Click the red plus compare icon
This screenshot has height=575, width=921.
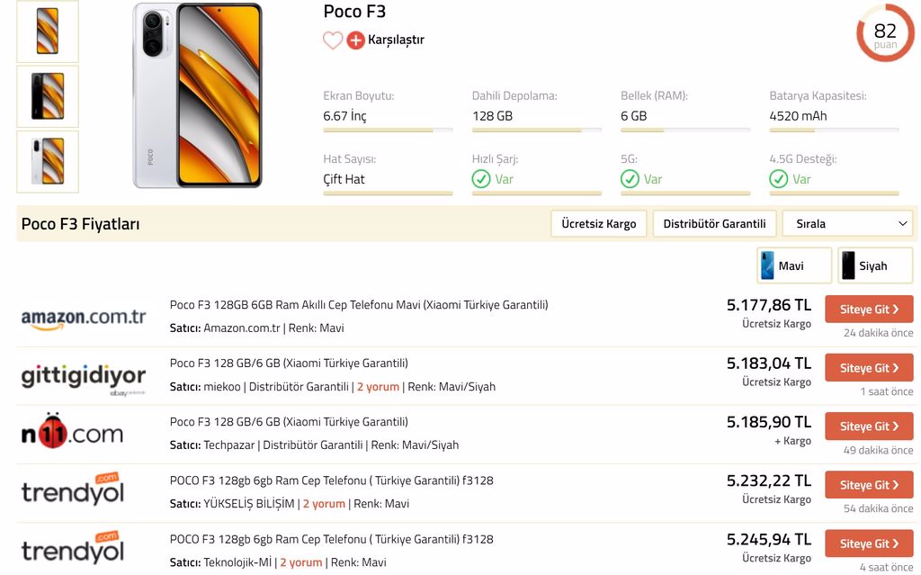[x=355, y=40]
